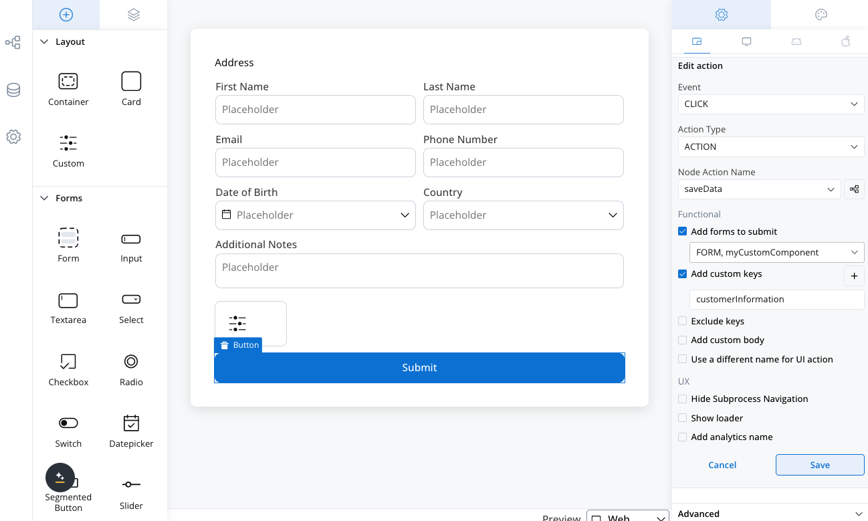Screen dimensions: 868x521
Task: Click the Email input field
Action: (x=316, y=163)
